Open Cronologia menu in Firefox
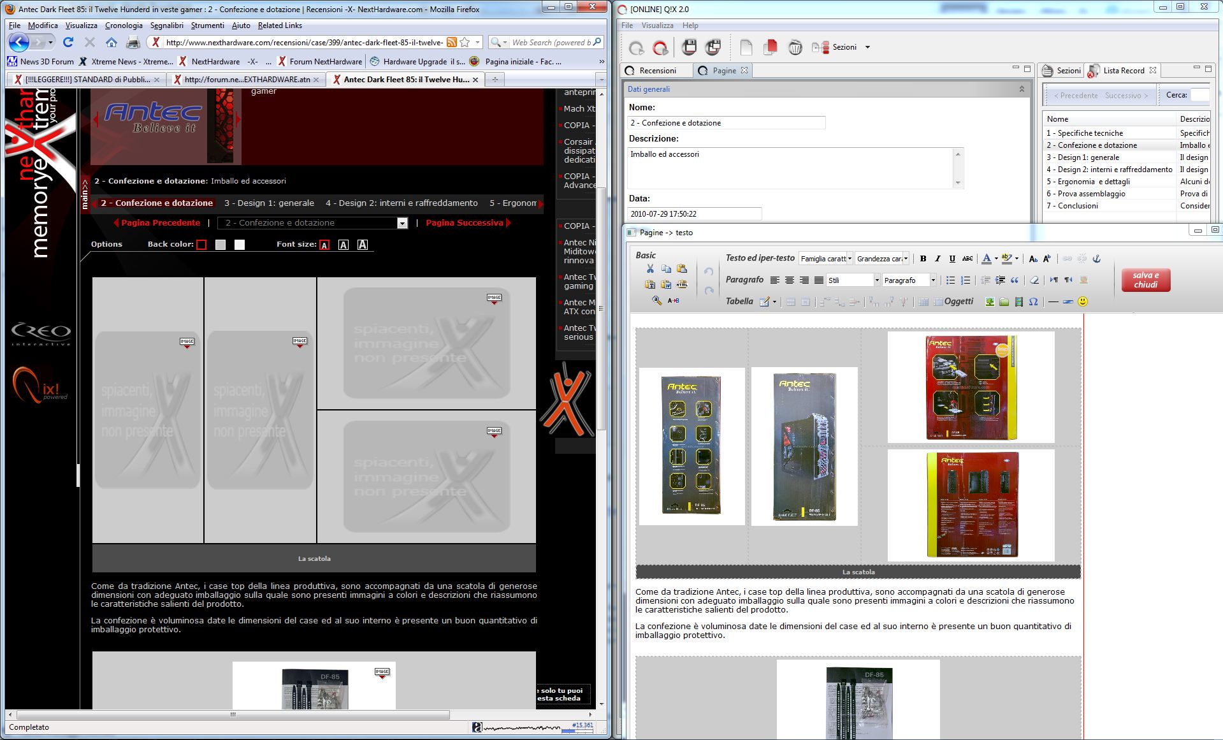The height and width of the screenshot is (740, 1223). coord(124,25)
